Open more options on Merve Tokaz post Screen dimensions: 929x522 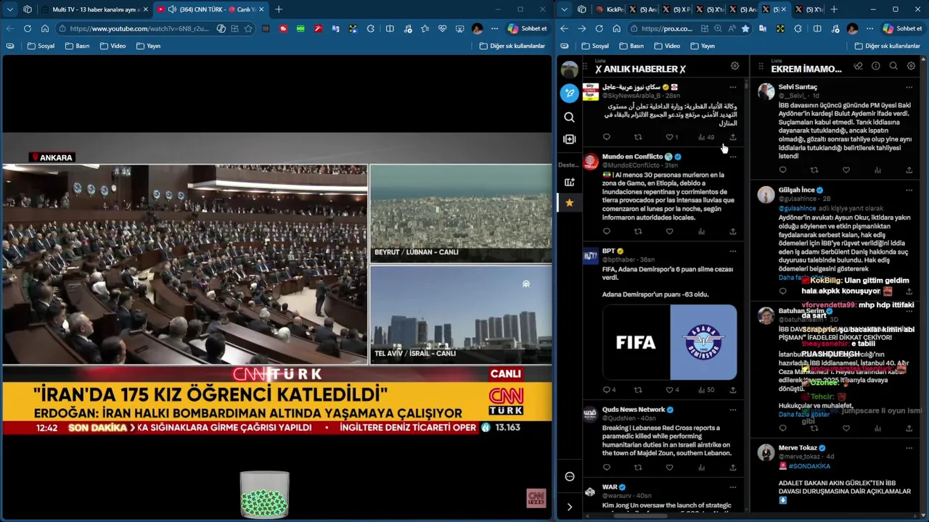[x=909, y=447]
